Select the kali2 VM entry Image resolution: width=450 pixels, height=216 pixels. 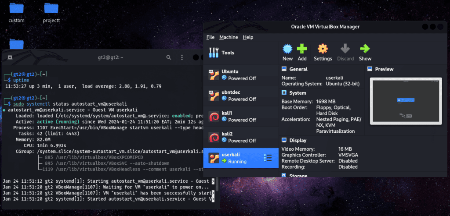pos(241,137)
